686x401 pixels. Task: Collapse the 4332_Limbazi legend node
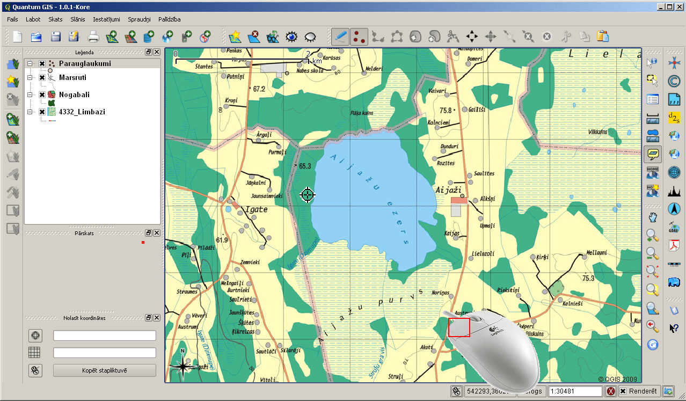(x=31, y=112)
